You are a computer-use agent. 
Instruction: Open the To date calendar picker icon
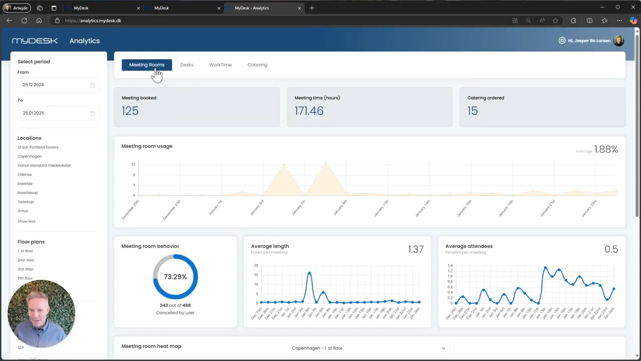[x=92, y=113]
